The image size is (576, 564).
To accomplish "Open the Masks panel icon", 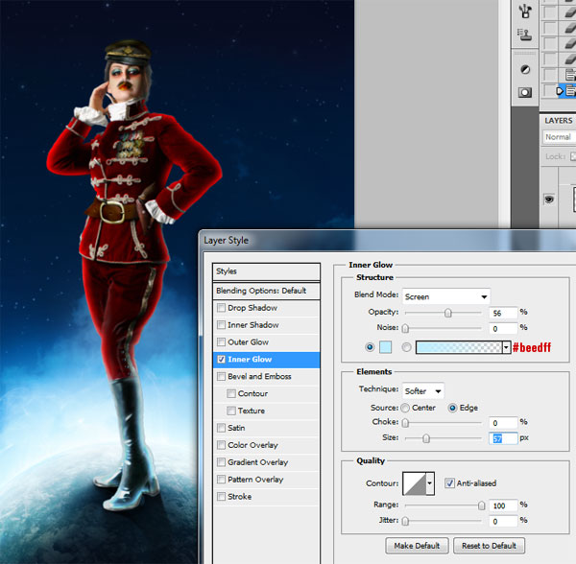I will coord(525,92).
